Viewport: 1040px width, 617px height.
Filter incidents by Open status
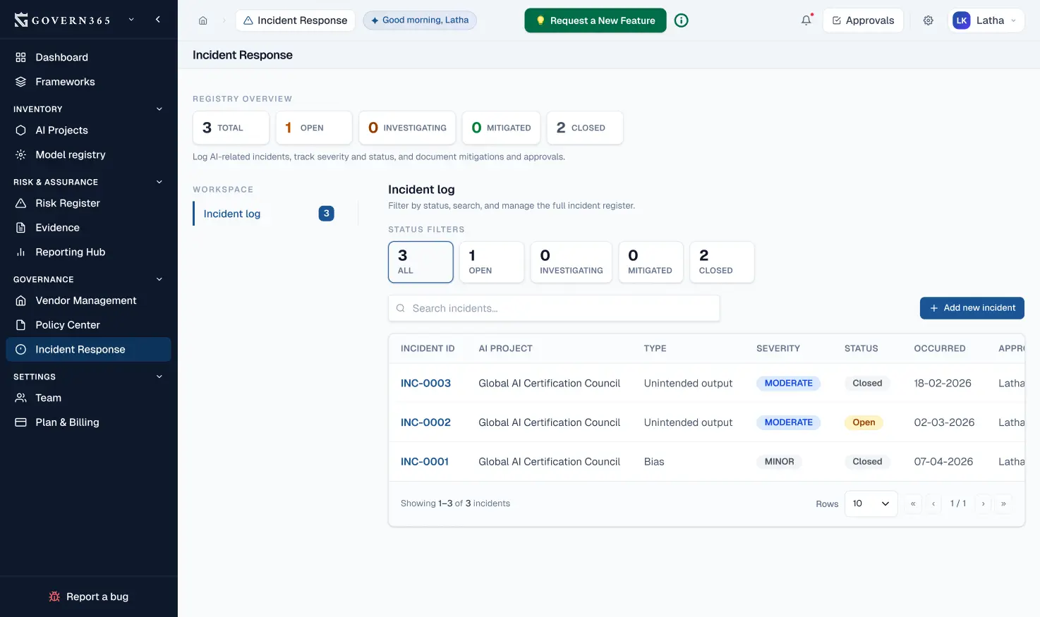(x=491, y=262)
